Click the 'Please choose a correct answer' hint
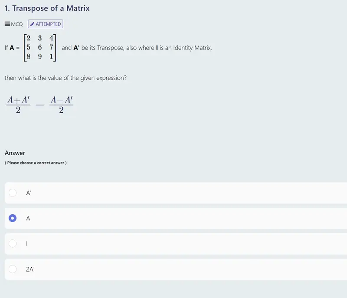This screenshot has width=347, height=298. click(x=36, y=163)
